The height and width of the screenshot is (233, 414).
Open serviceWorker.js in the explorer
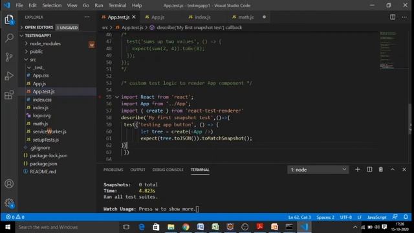click(x=49, y=131)
